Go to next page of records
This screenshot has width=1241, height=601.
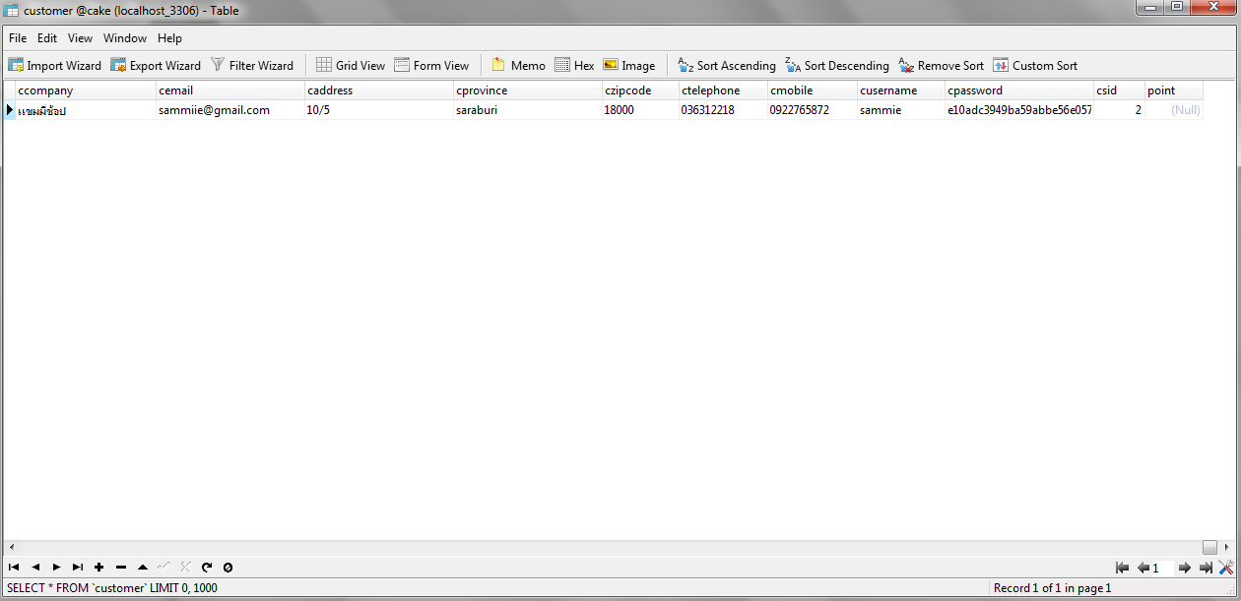tap(1185, 568)
